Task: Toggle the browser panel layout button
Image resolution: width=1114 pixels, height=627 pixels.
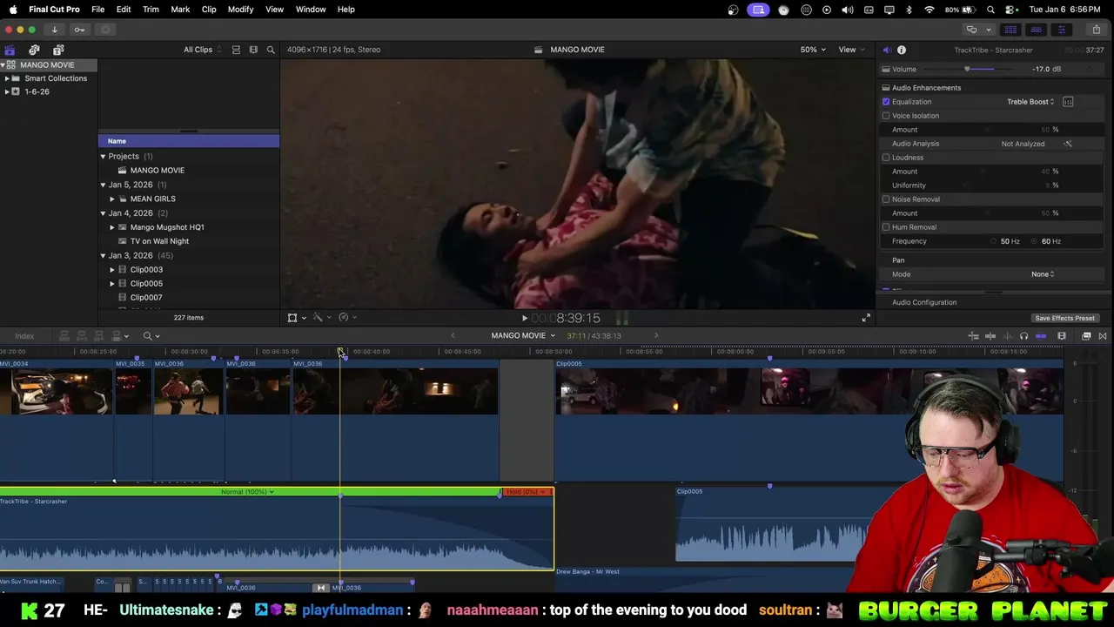Action: click(1010, 30)
